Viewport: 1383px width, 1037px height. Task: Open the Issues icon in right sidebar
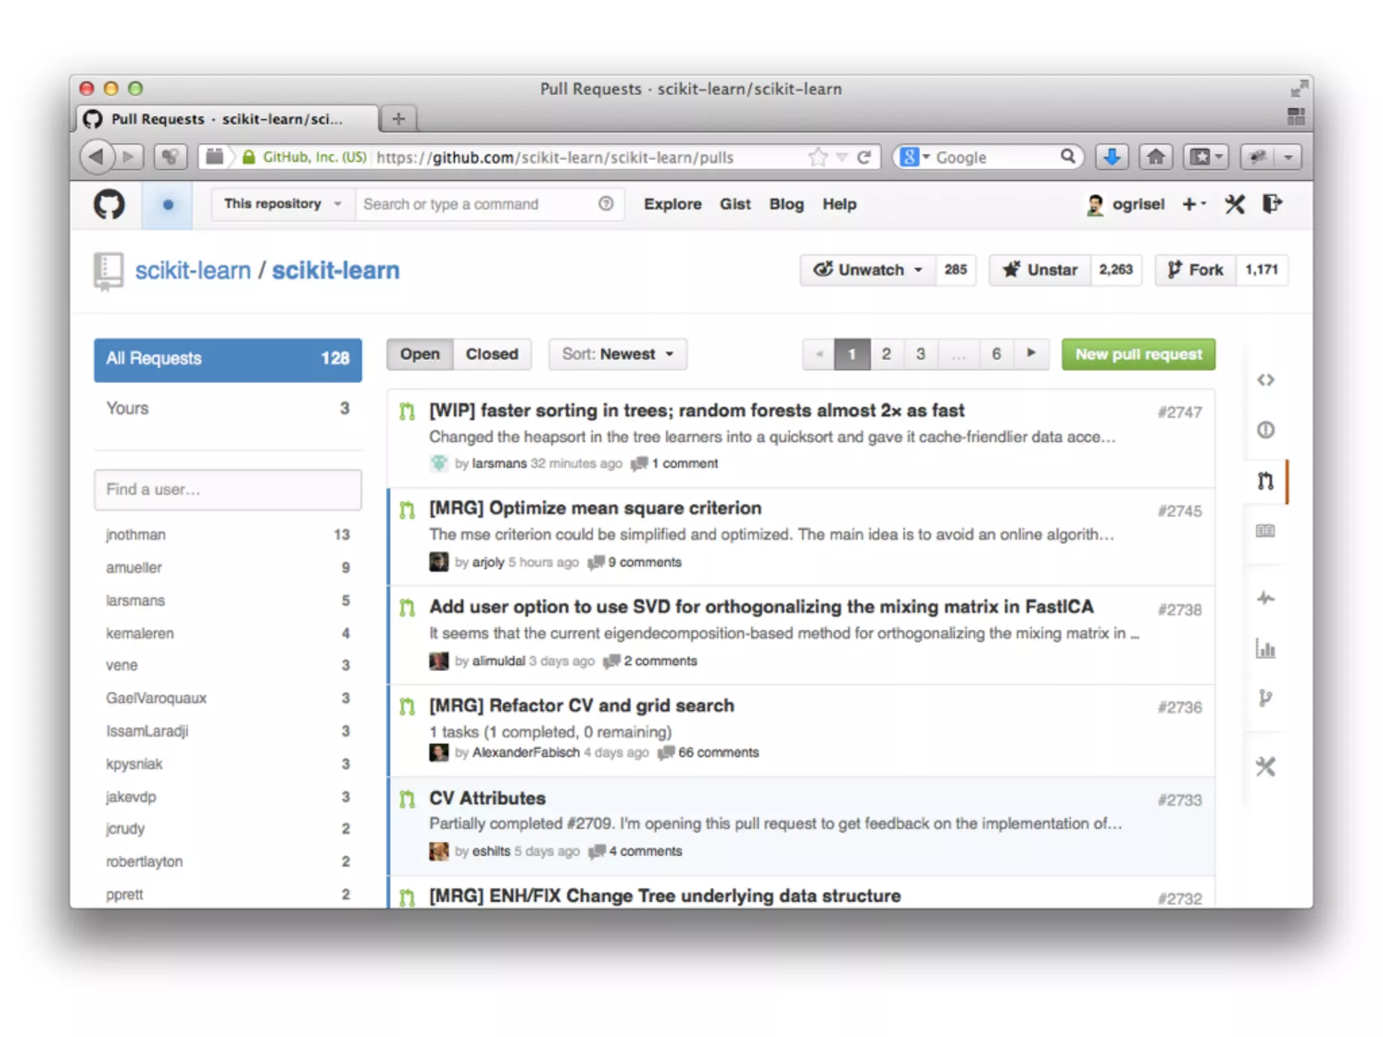(1265, 430)
